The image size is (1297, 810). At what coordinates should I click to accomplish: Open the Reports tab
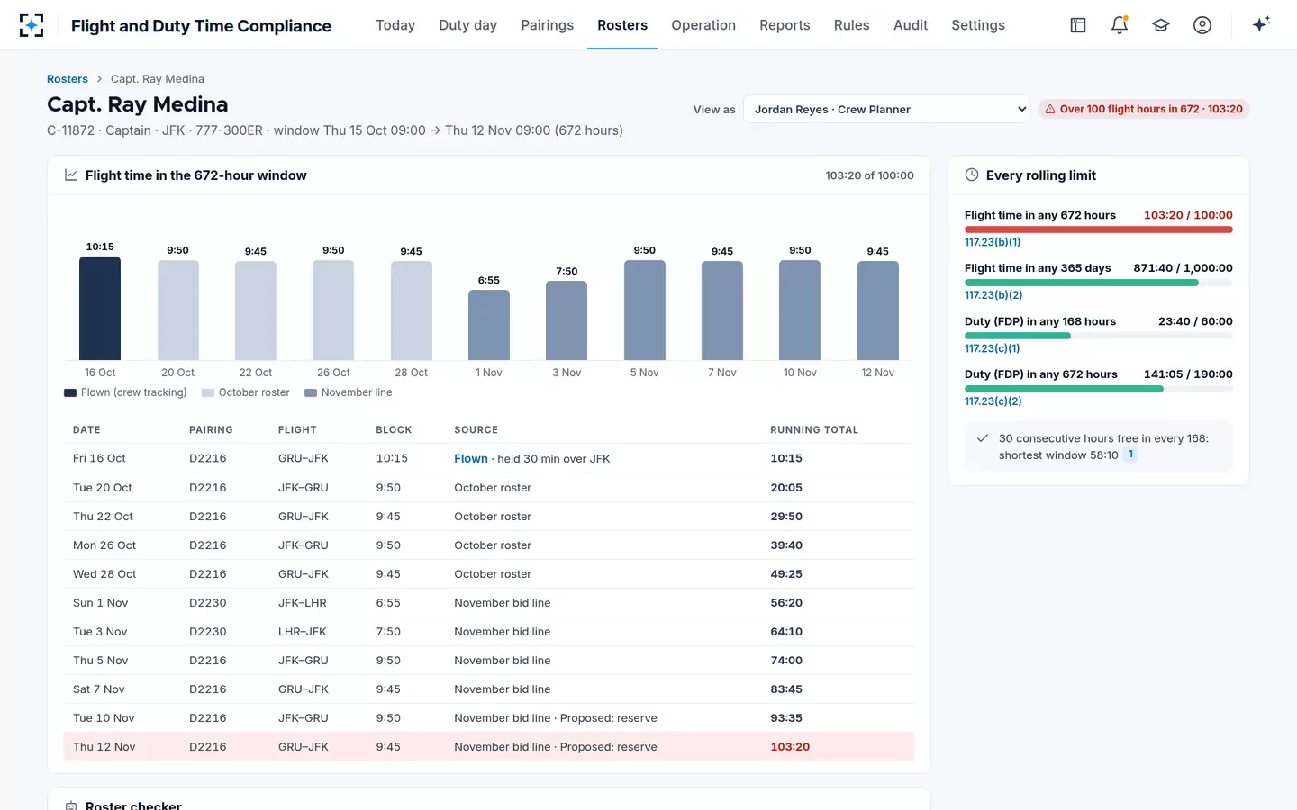pyautogui.click(x=785, y=25)
